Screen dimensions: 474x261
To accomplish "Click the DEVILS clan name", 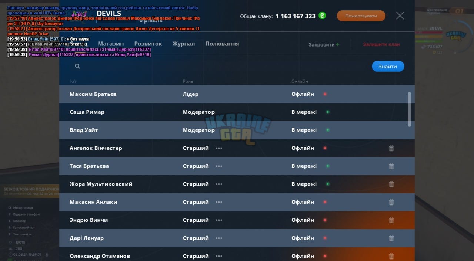I will tap(109, 14).
